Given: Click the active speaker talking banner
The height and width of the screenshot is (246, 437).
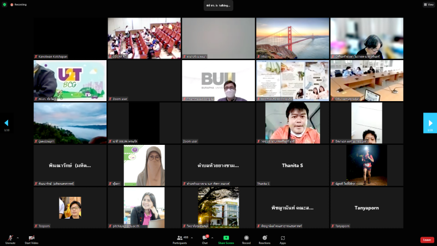Looking at the screenshot, I should click(218, 5).
